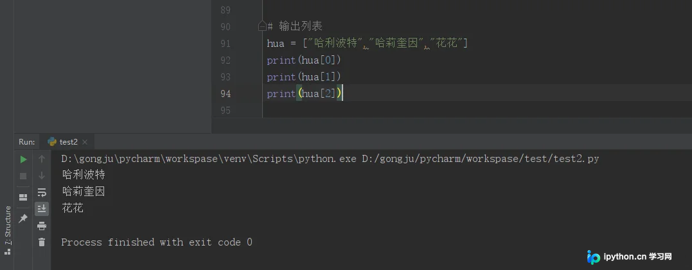Click the Print console output icon
692x270 pixels.
[42, 226]
